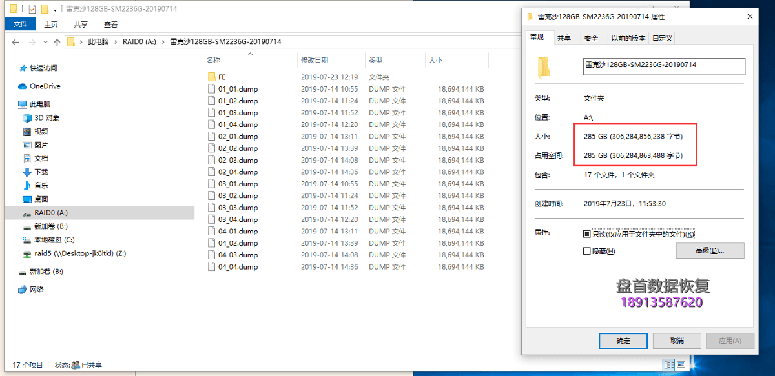This screenshot has width=775, height=376.
Task: Open the 共享 ribbon tab in Explorer
Action: tap(81, 25)
